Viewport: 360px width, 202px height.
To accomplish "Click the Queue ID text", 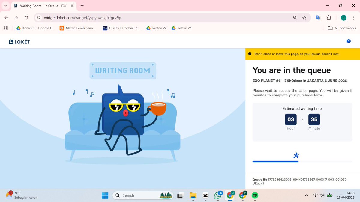I will (300, 181).
